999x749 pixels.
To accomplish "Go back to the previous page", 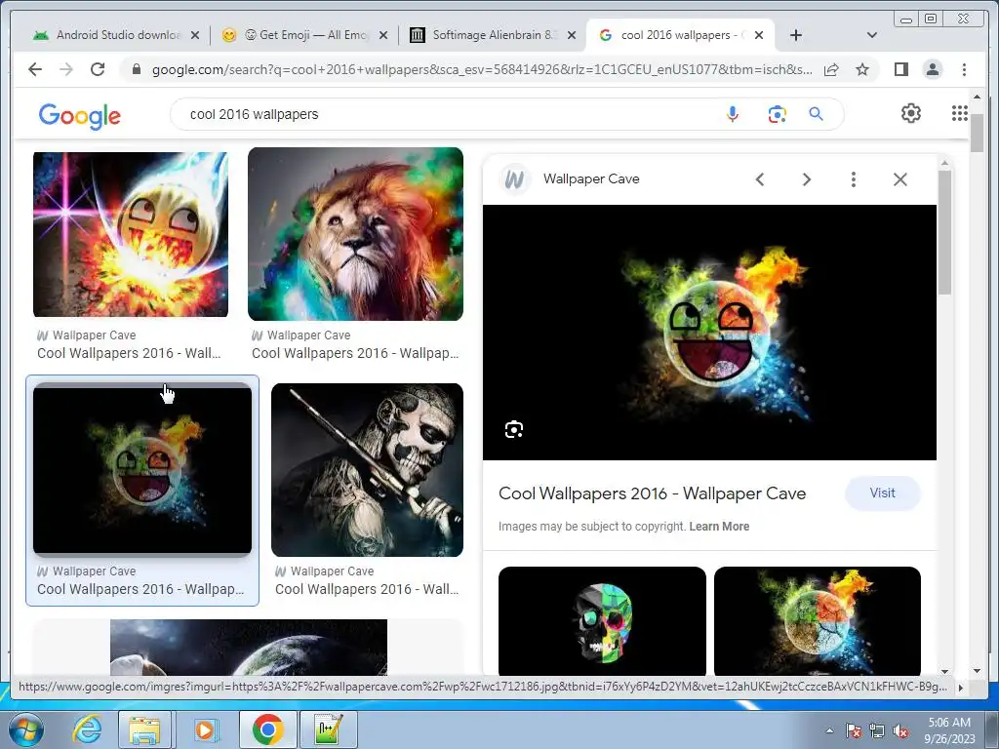I will point(35,69).
